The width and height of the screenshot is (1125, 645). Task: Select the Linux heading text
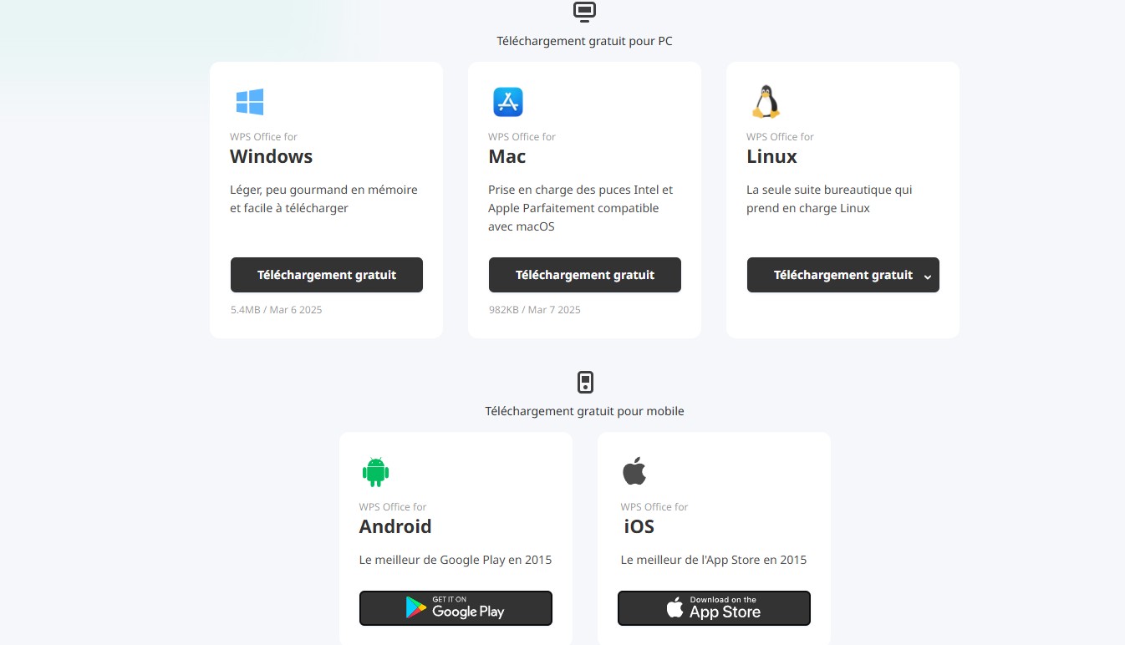click(771, 156)
